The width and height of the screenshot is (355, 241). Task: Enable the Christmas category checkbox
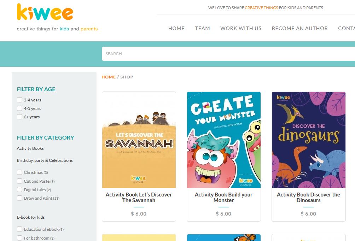pyautogui.click(x=19, y=172)
